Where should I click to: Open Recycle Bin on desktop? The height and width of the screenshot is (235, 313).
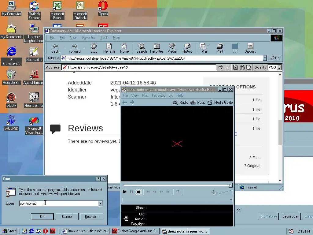coord(11,77)
